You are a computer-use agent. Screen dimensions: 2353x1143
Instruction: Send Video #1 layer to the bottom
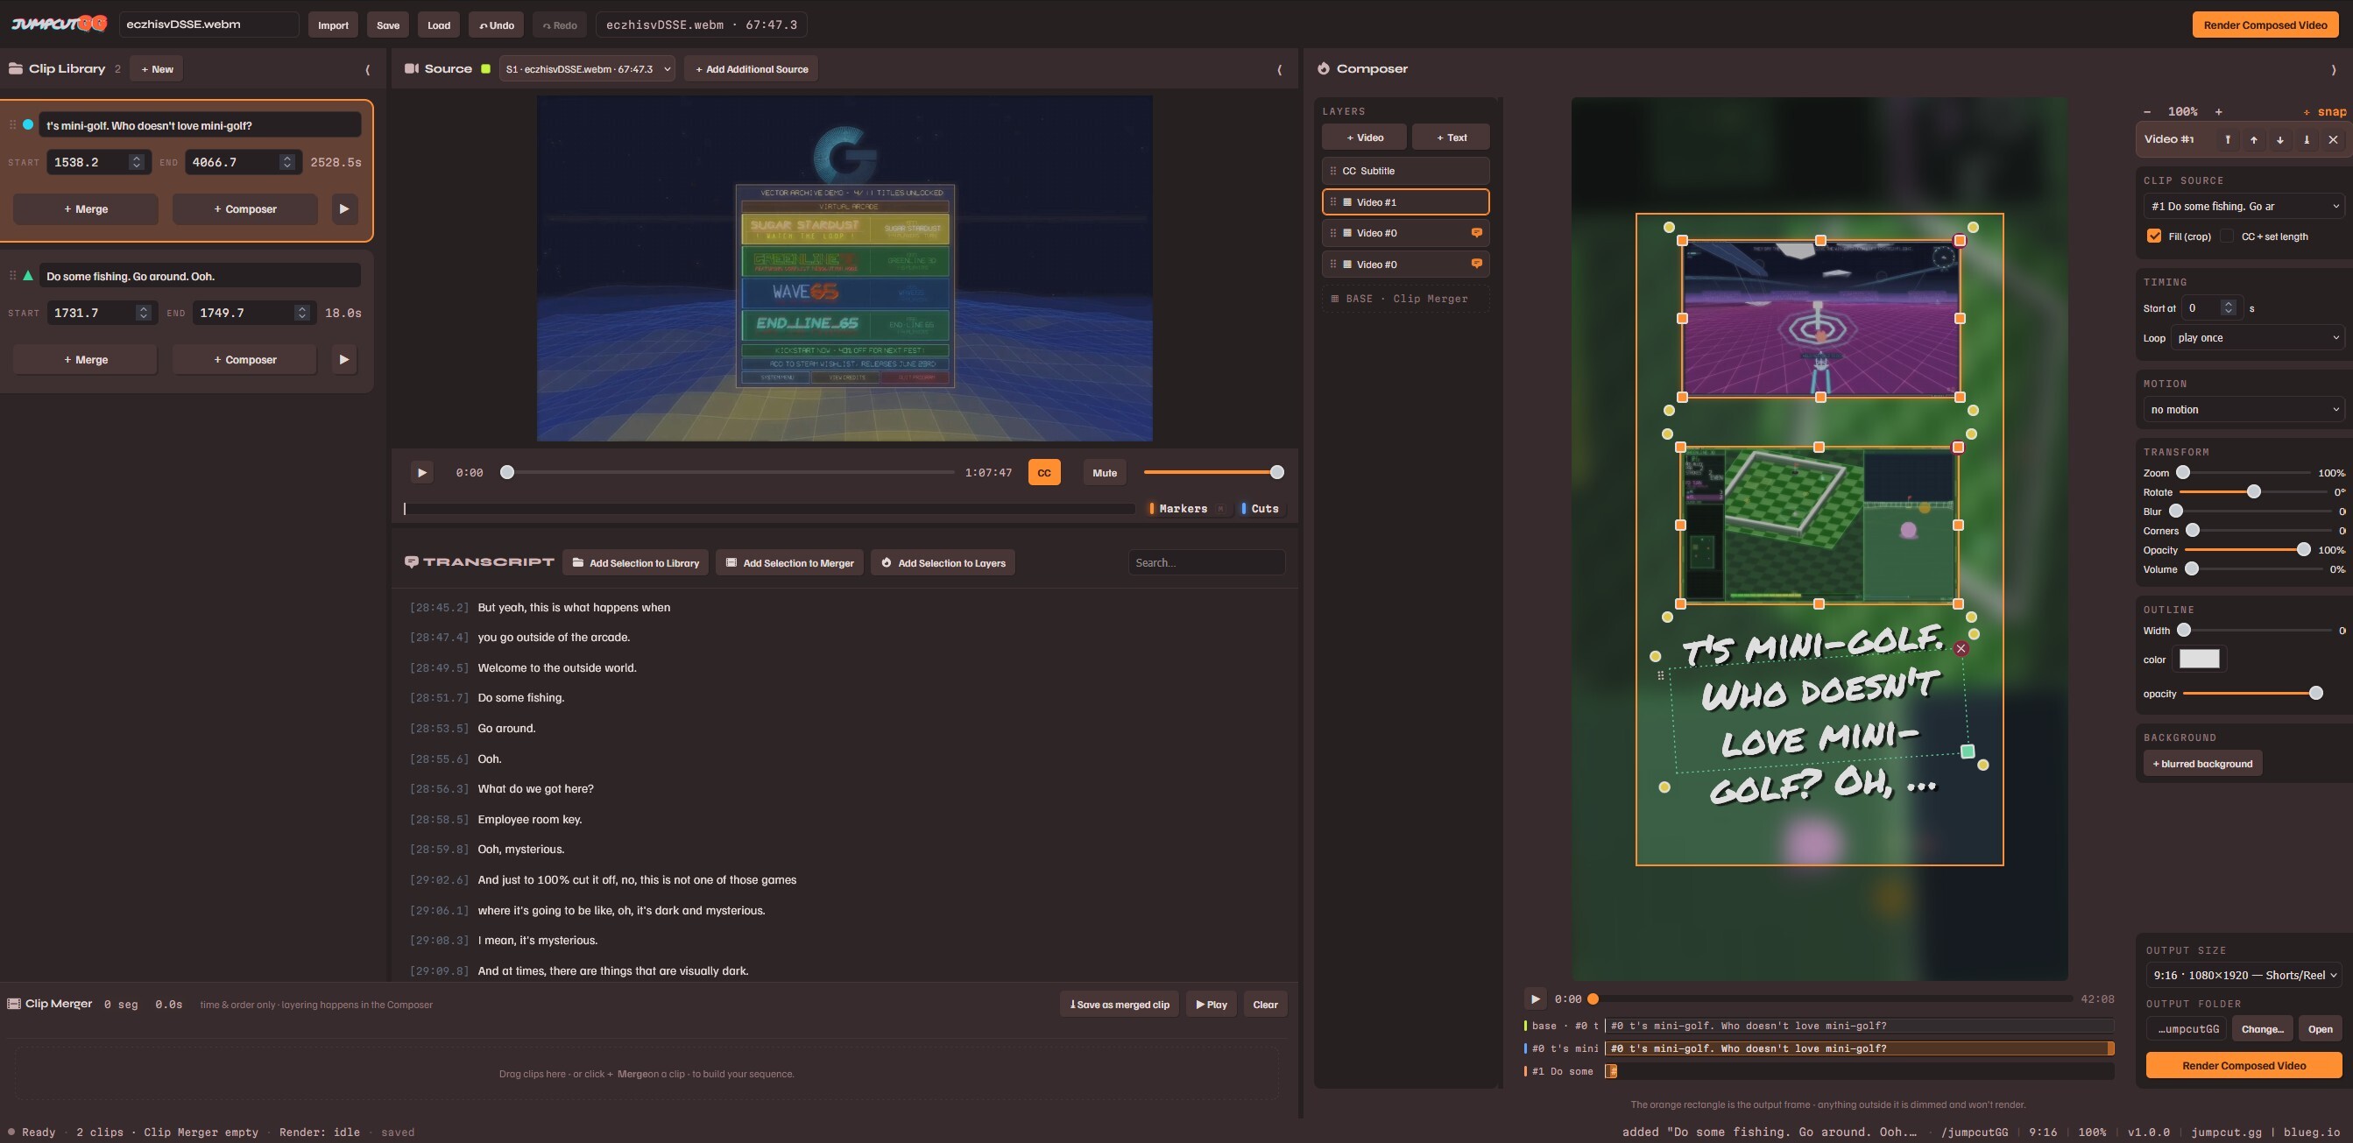2307,139
